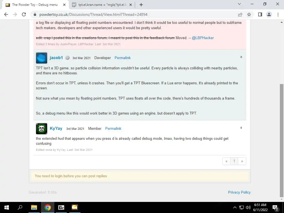The height and width of the screenshot is (213, 284).
Task: Click 'Member' role label on KyYay's post
Action: click(95, 128)
